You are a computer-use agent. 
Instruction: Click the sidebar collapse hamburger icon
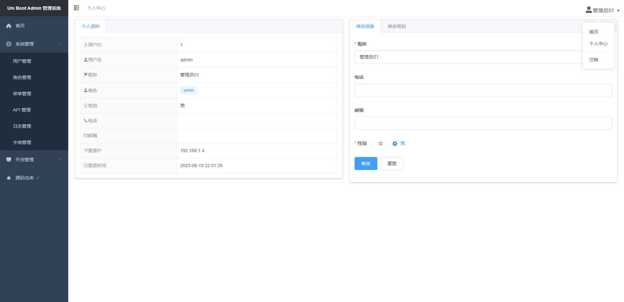coord(76,8)
